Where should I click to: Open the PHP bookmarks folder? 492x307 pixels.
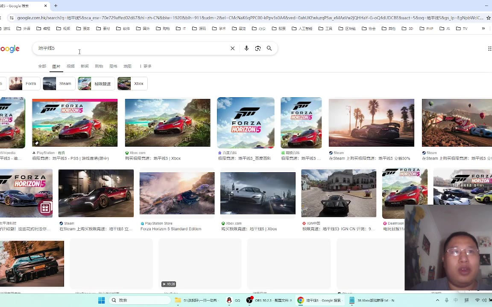[x=426, y=29]
